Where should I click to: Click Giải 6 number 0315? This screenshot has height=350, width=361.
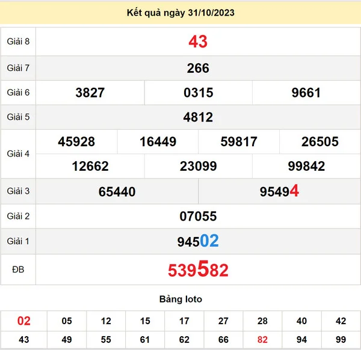(x=198, y=93)
